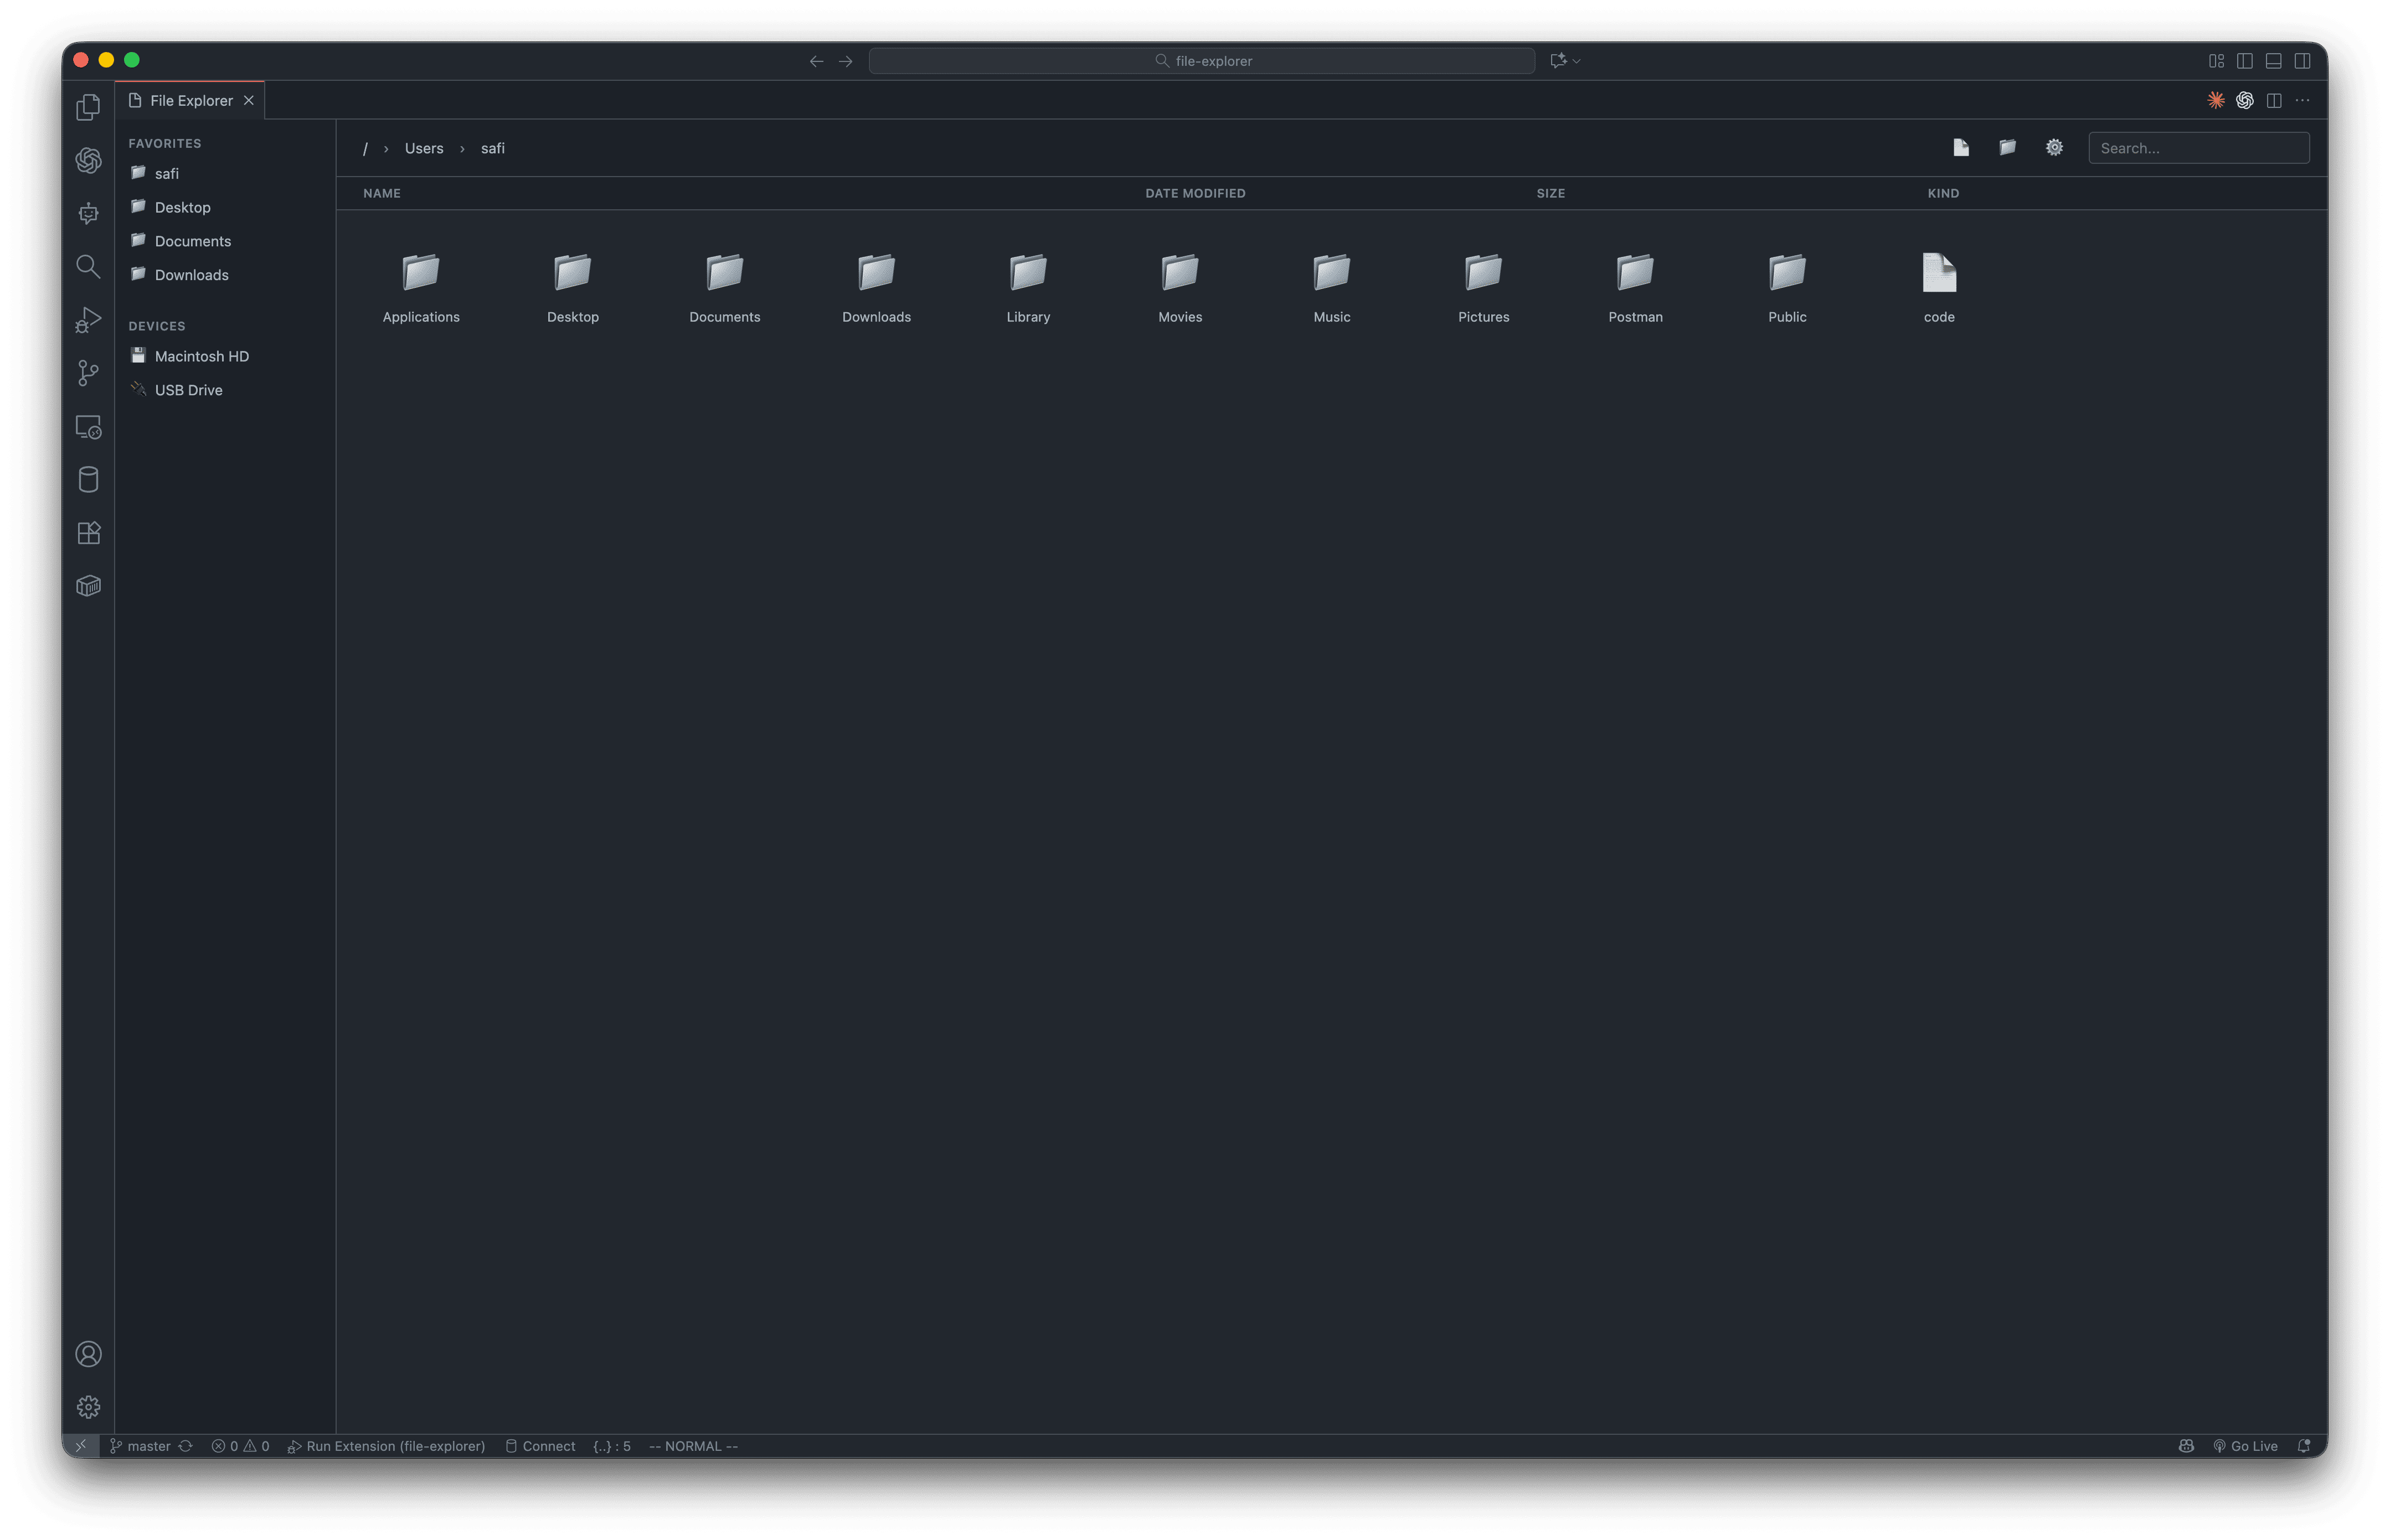
Task: Open the Explorer view in the activity bar
Action: coord(88,106)
